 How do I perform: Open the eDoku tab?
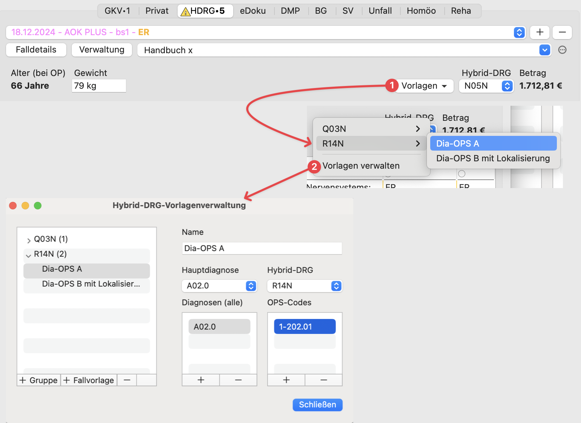click(x=253, y=11)
